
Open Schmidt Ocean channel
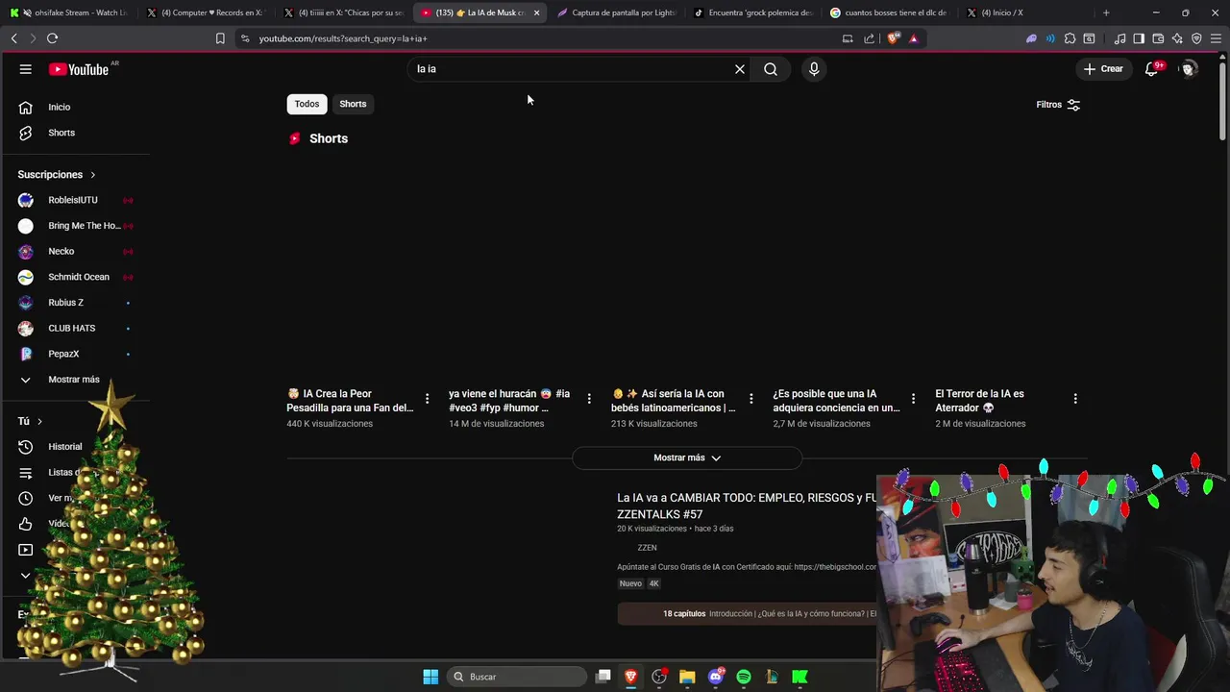click(77, 277)
